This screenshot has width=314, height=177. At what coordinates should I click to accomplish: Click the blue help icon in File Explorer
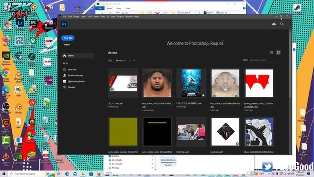pos(244,8)
